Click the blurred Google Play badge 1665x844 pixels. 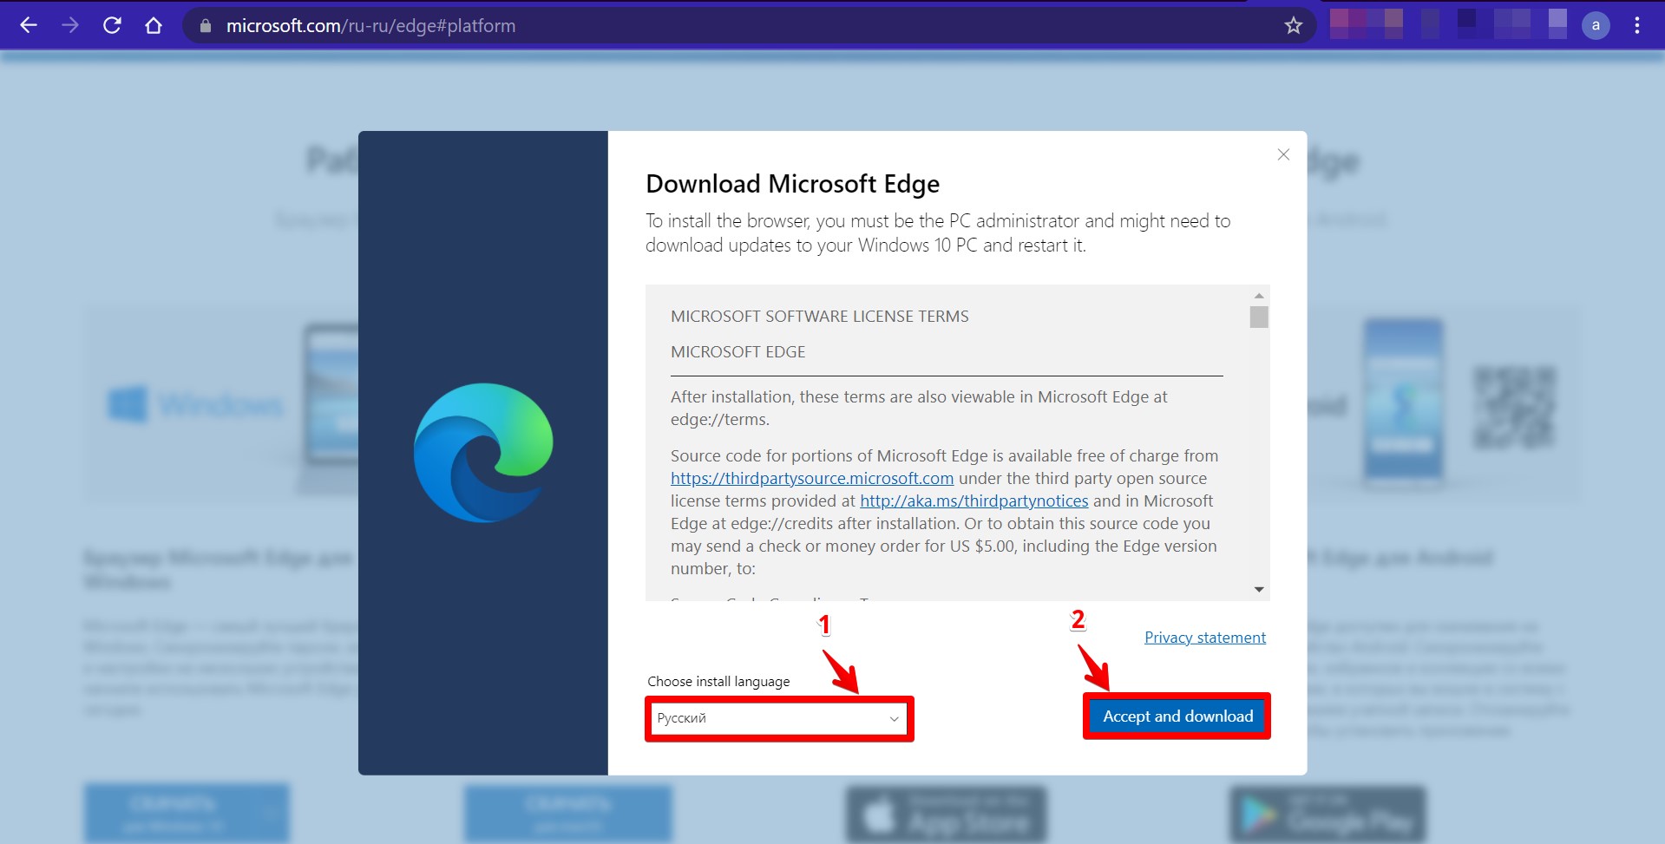1327,815
